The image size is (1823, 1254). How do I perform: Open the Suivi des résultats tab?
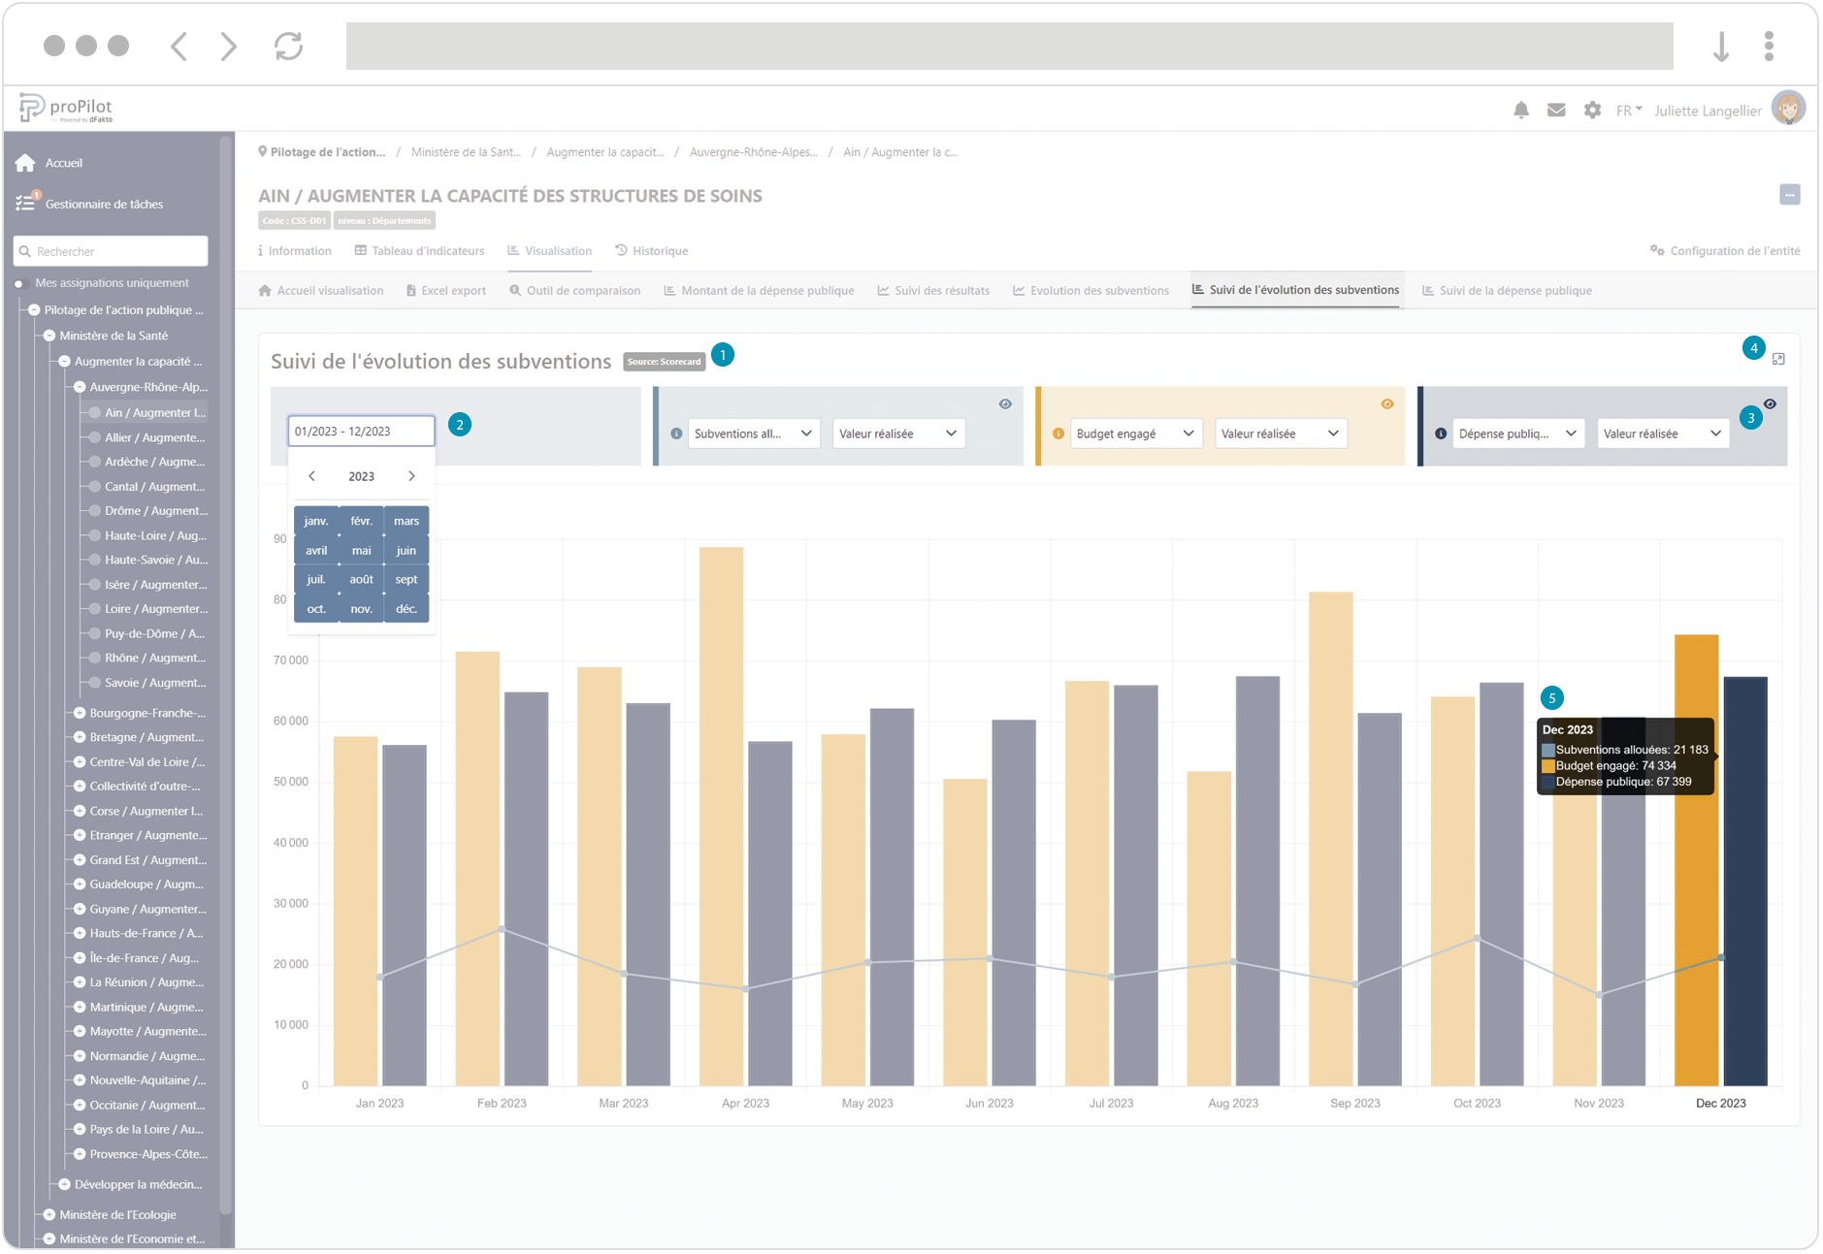pos(933,291)
